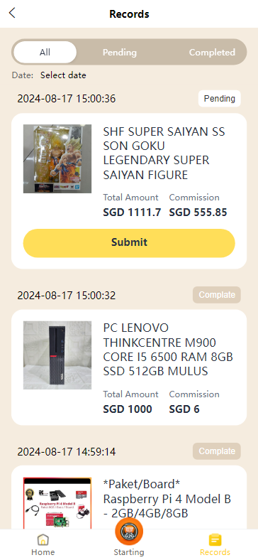The image size is (258, 560).
Task: Open the Lenovo ThinkCentre product image
Action: (57, 355)
